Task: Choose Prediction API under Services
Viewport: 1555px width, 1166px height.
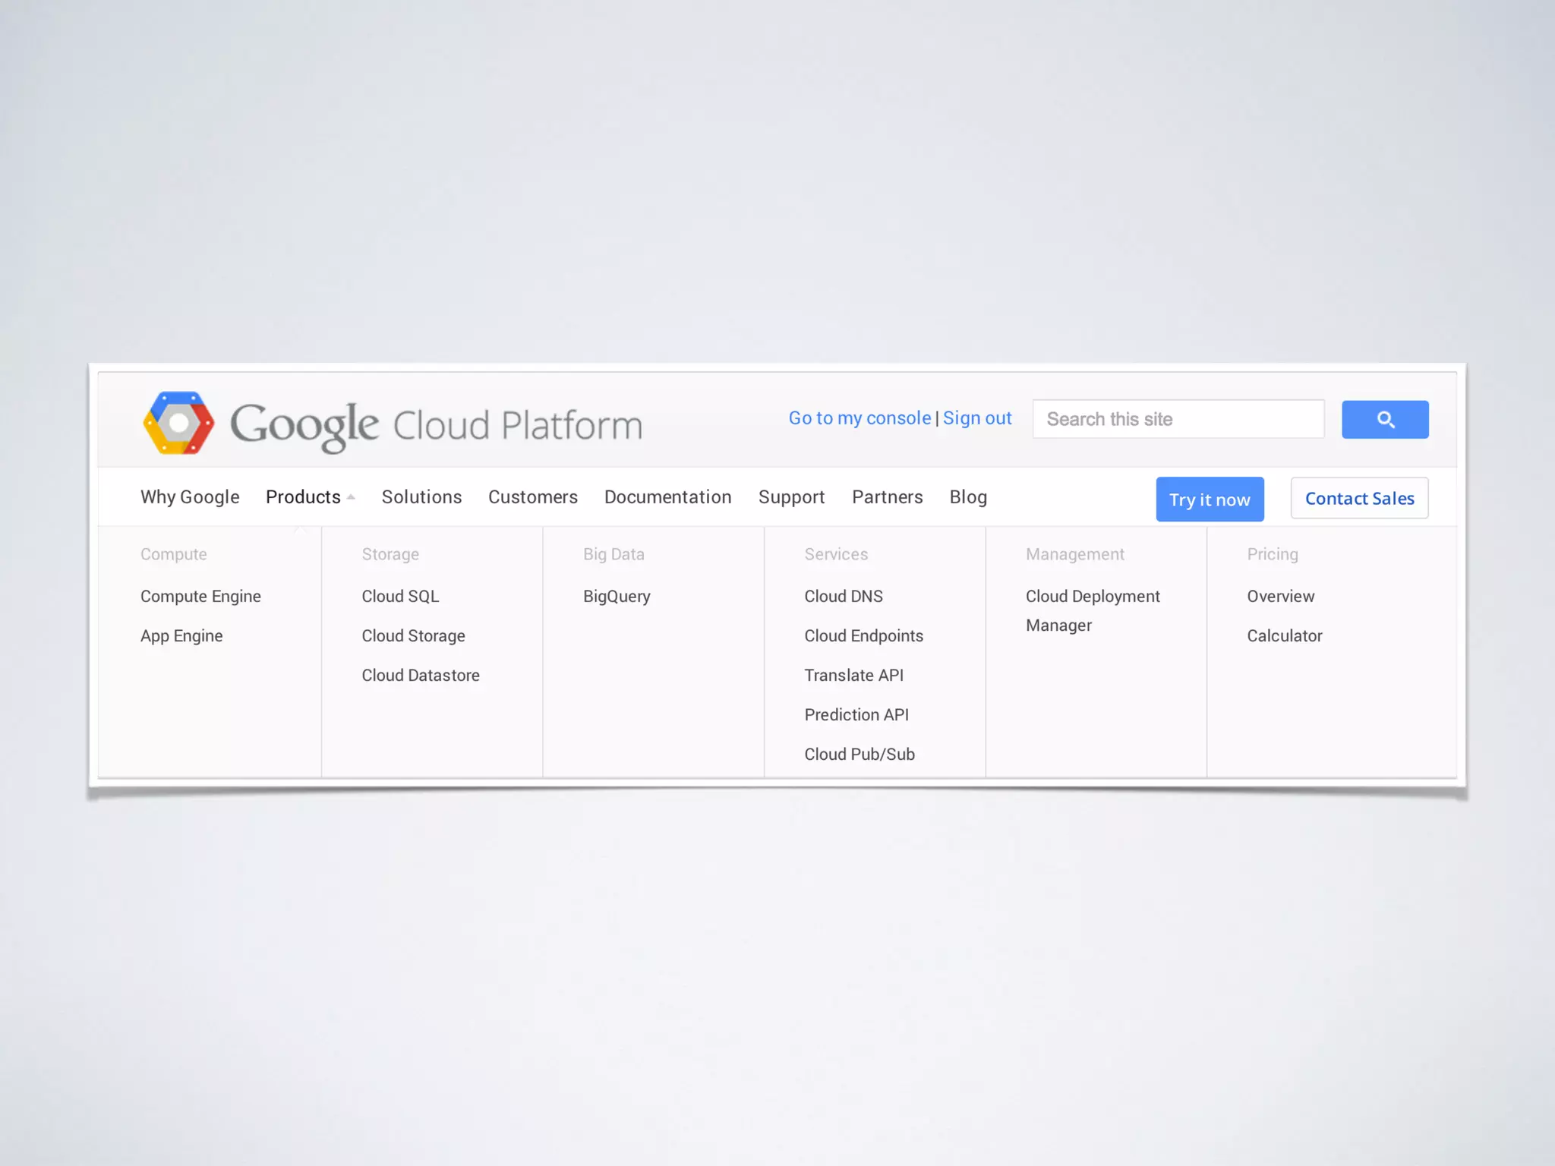Action: 856,715
